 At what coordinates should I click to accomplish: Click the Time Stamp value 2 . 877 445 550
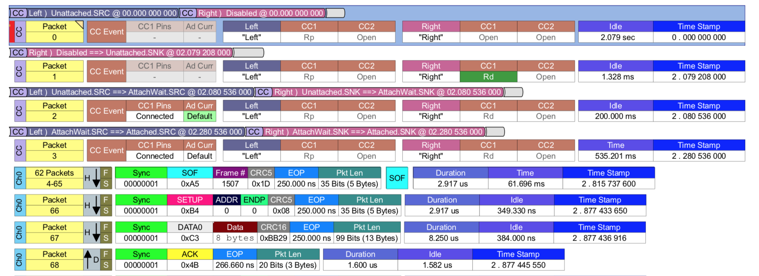[x=518, y=265]
